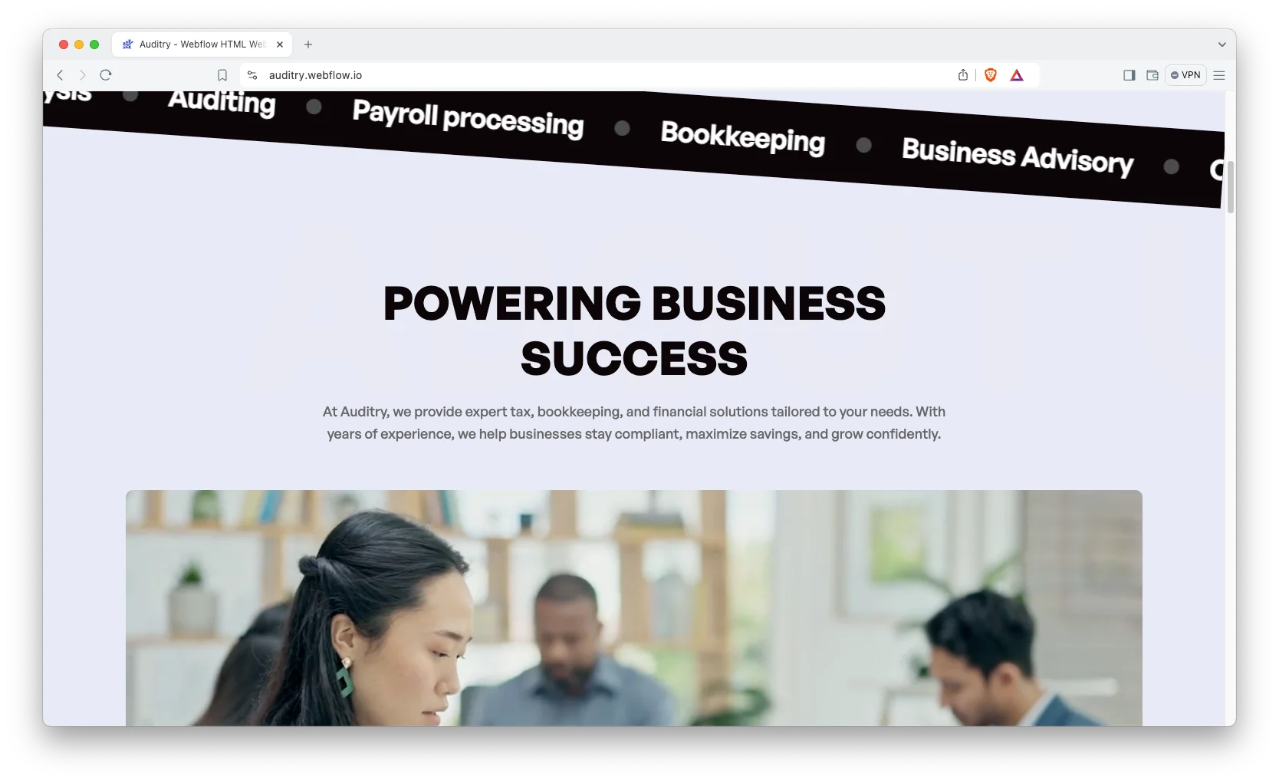Open site settings icon in address bar
1279x783 pixels.
pos(252,75)
